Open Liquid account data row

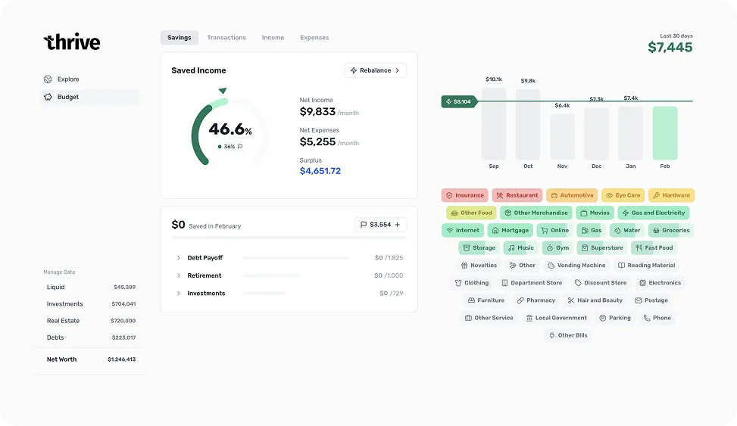point(91,287)
